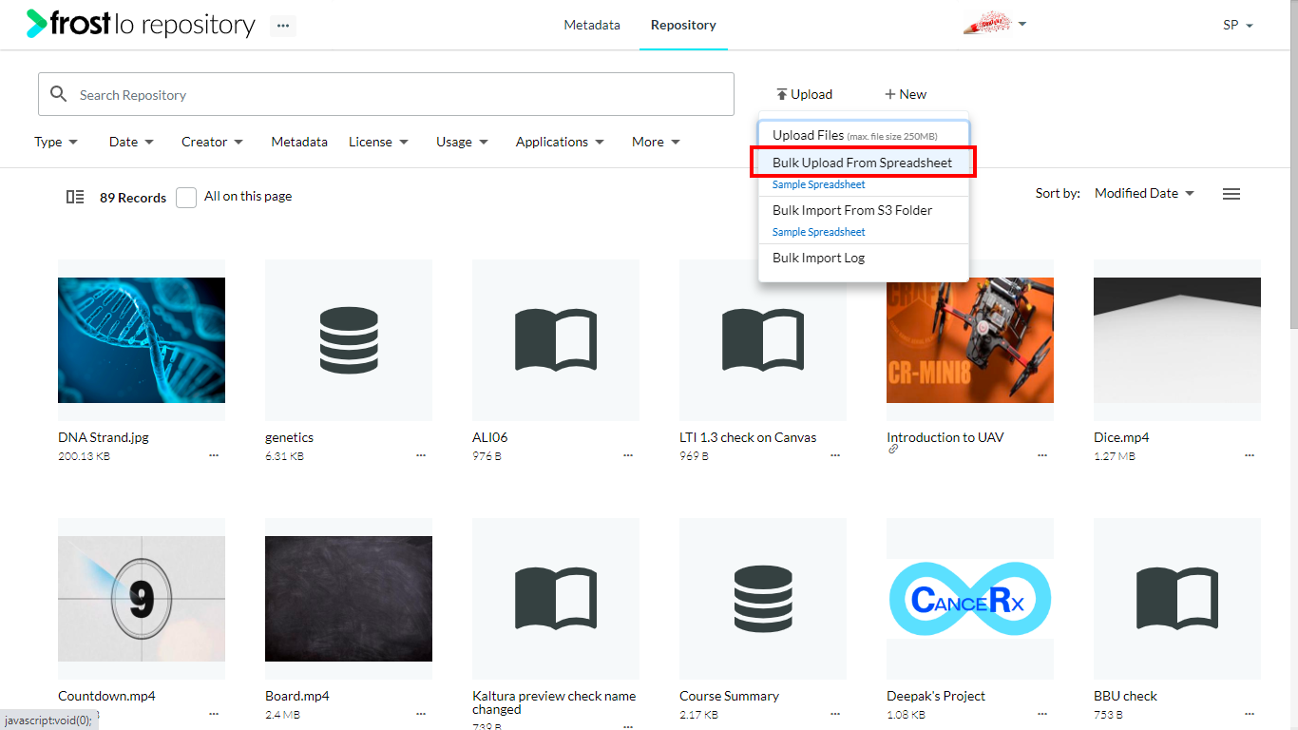Click the organization logo in the header

point(985,25)
